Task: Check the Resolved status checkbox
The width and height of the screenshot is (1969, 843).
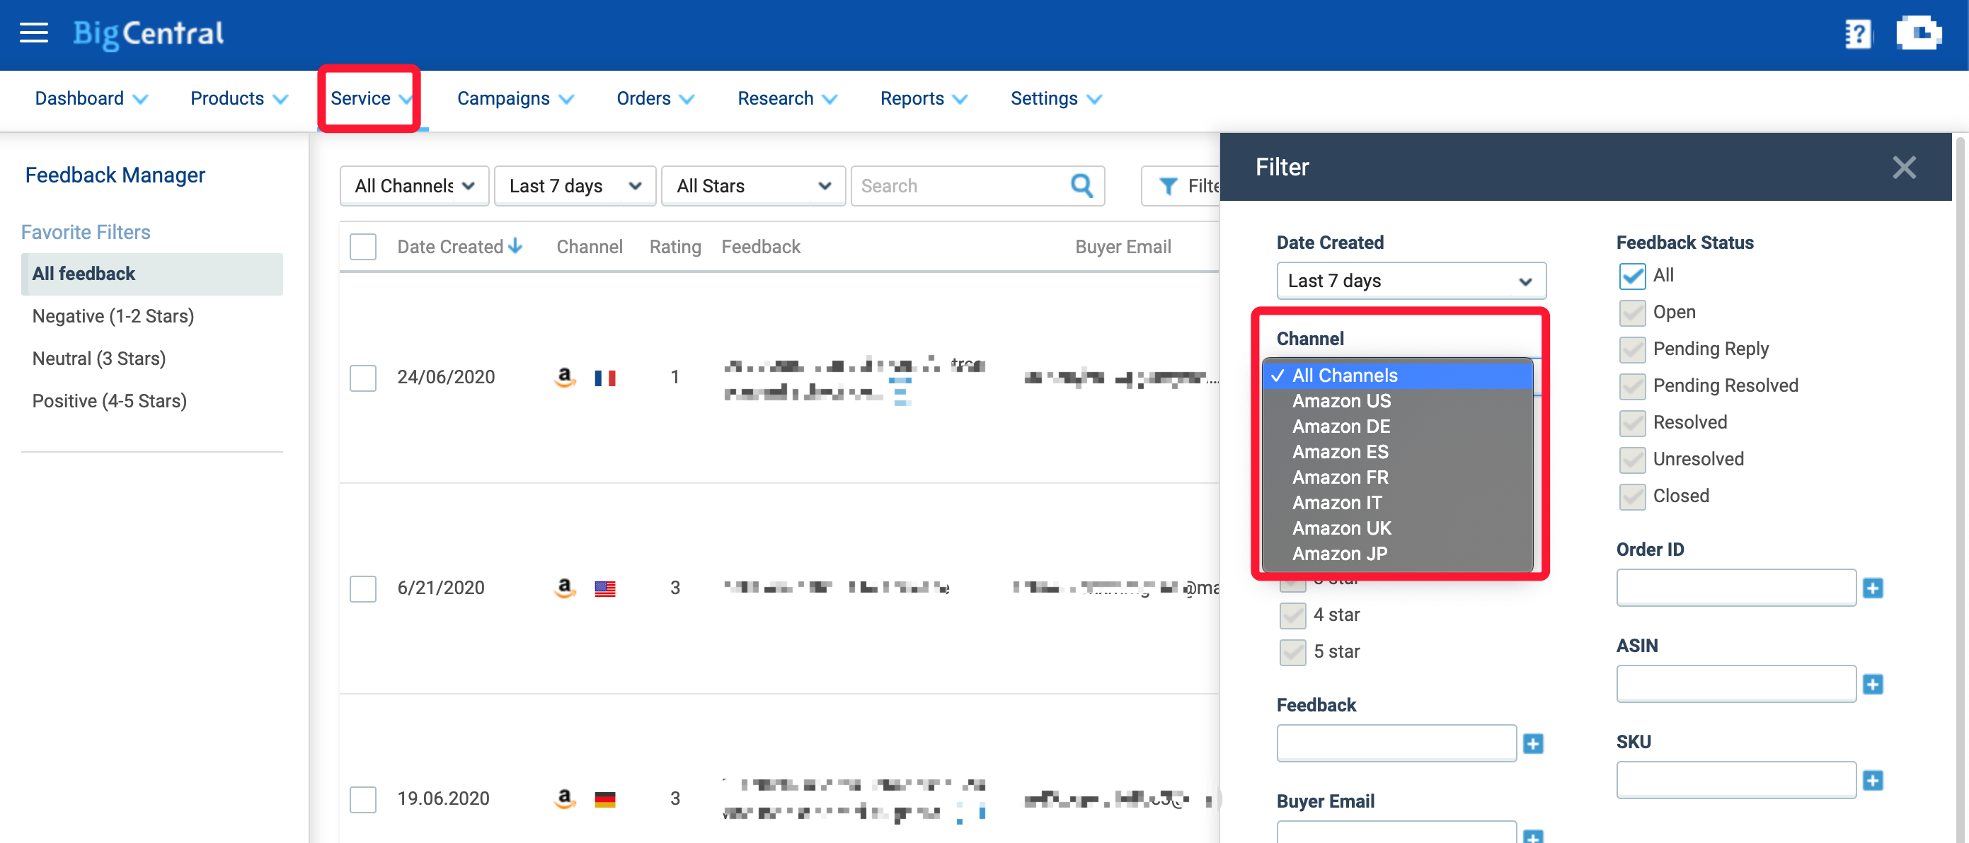Action: 1632,422
